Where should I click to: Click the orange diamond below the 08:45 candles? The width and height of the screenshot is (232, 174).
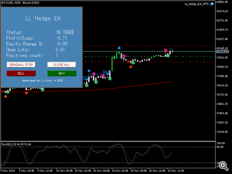[131, 67]
